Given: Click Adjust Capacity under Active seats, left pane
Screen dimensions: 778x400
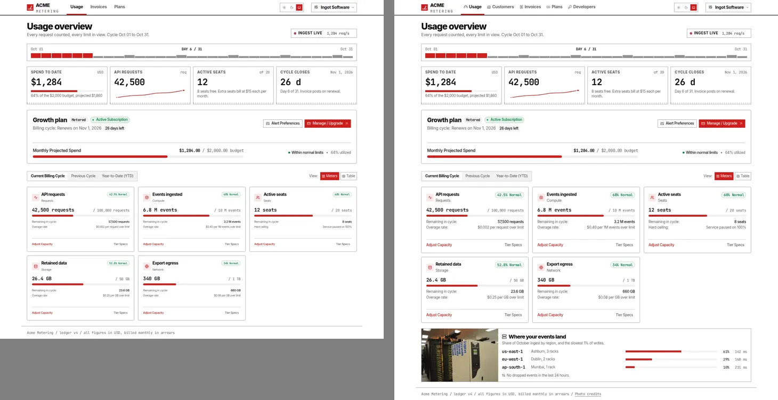Looking at the screenshot, I should click(x=264, y=244).
